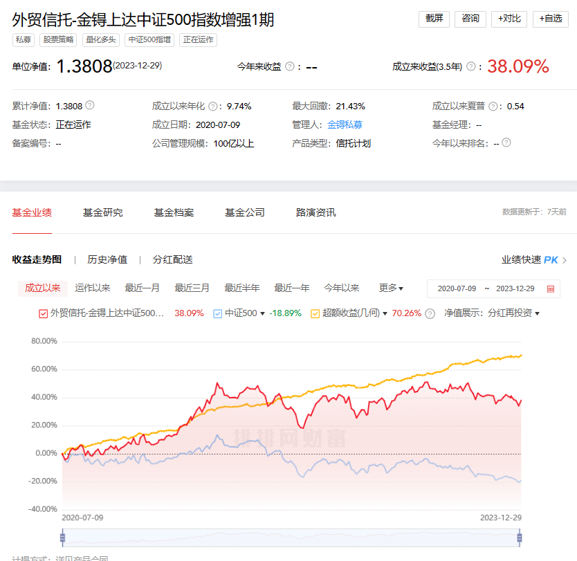This screenshot has width=577, height=561.
Task: Click the 最大回撤 21.43% value
Action: 350,107
